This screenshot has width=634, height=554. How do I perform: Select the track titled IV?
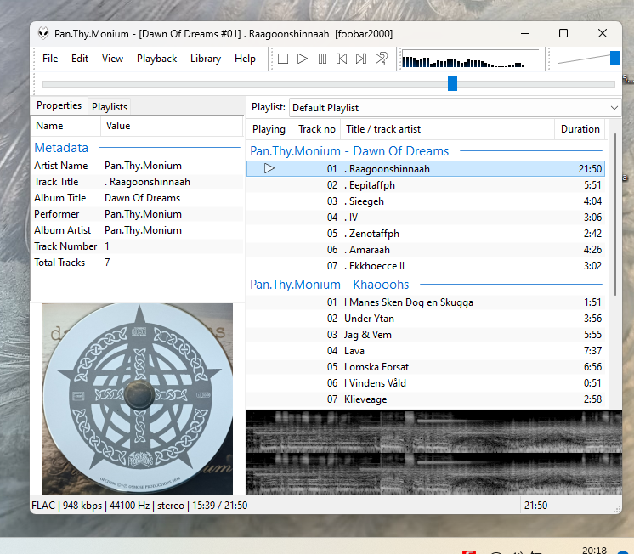tap(426, 218)
